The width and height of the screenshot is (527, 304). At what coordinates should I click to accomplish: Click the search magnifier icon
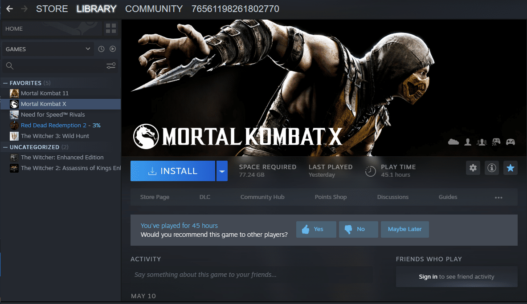coord(10,66)
